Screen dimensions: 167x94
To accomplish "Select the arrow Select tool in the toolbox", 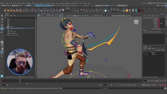I will tap(2, 16).
